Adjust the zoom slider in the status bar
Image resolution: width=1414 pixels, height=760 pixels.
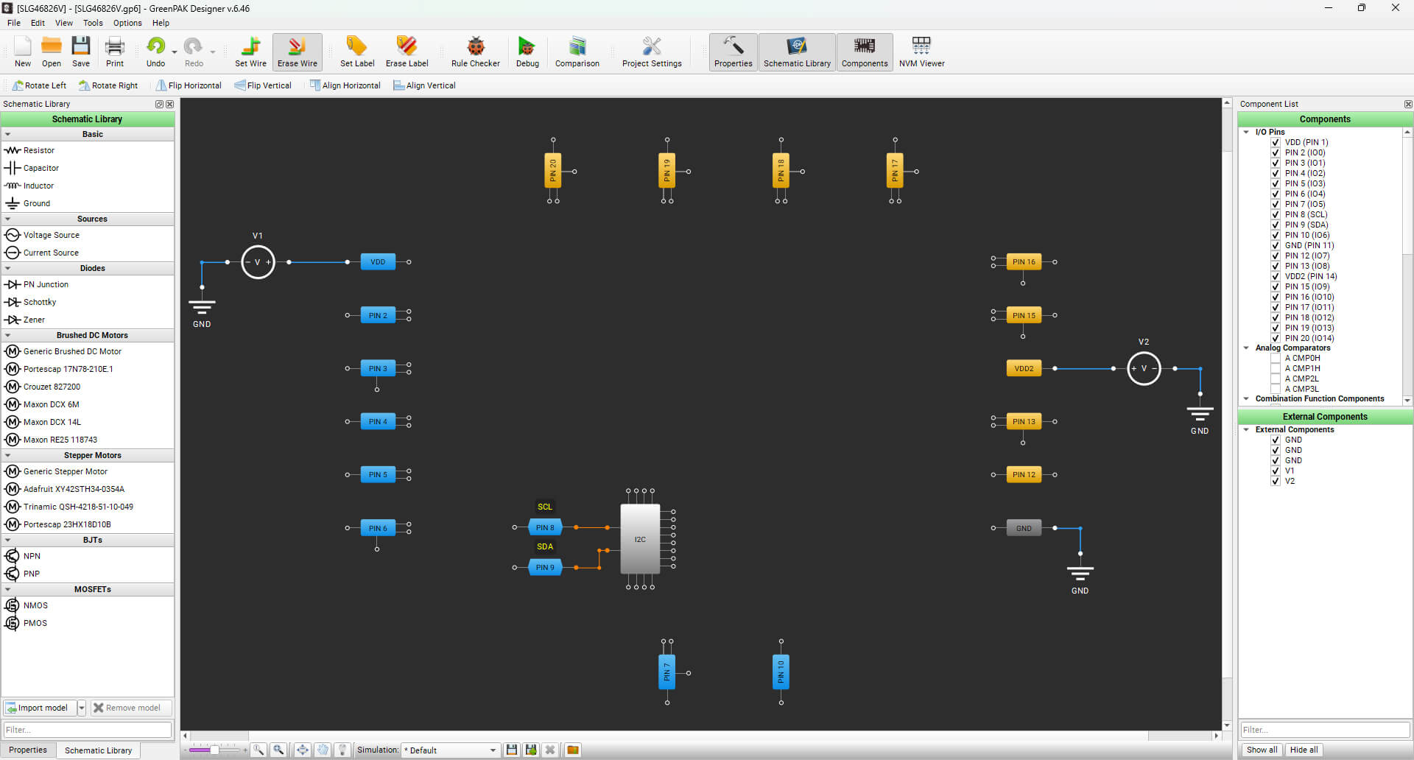coord(214,750)
